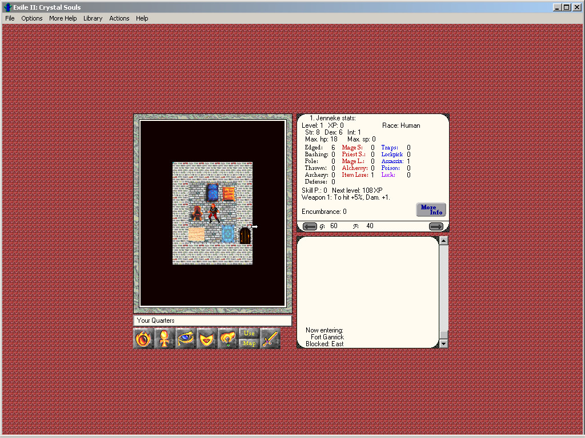Click the 'Max. hp: 18' text

pos(321,139)
